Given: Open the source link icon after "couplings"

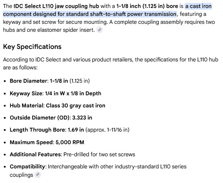Looking at the screenshot, I should click(38, 175).
